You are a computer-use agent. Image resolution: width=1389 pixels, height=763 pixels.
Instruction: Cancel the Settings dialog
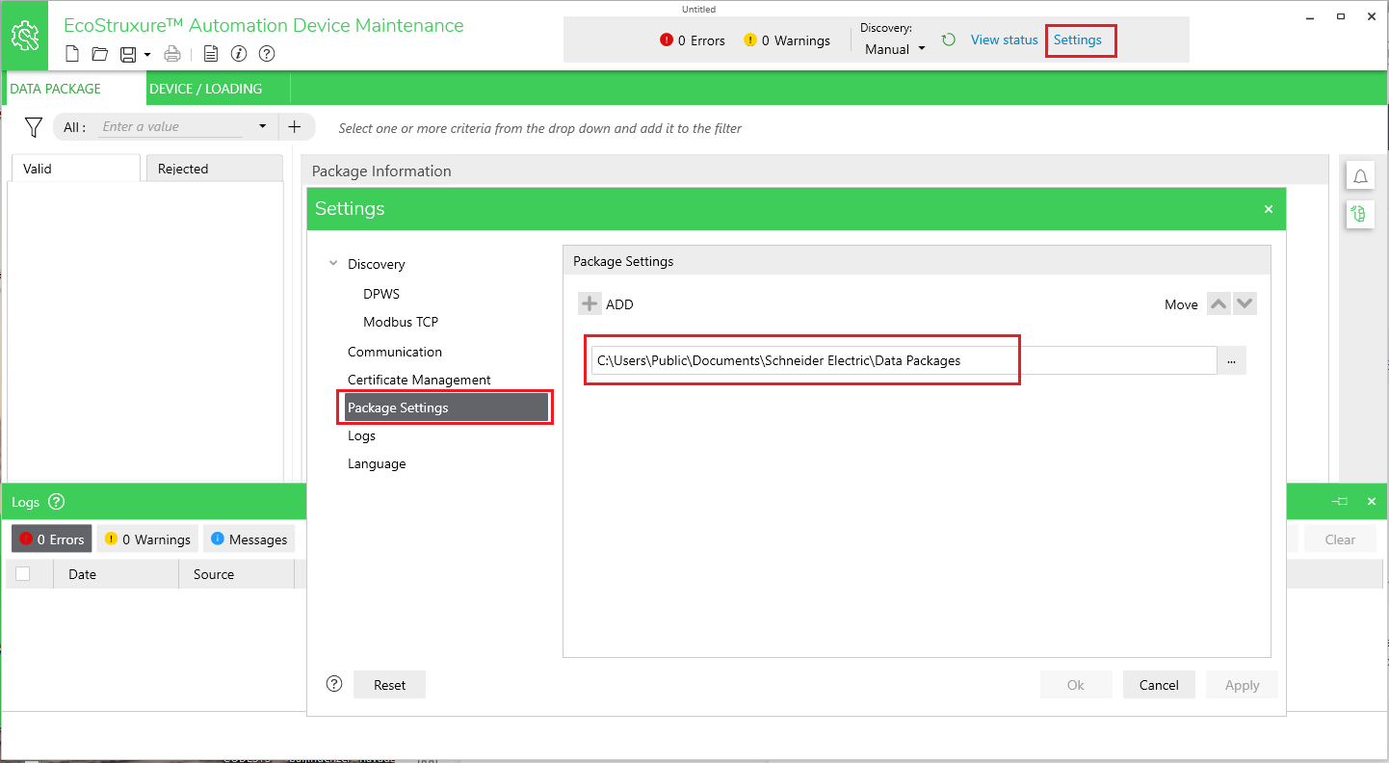pyautogui.click(x=1159, y=685)
